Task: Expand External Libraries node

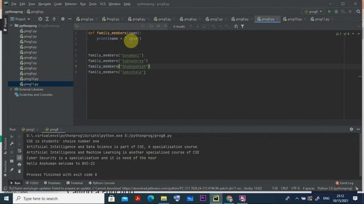Action: pos(11,89)
